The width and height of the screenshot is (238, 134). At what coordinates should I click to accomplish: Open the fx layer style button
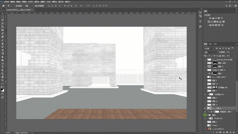point(217,132)
